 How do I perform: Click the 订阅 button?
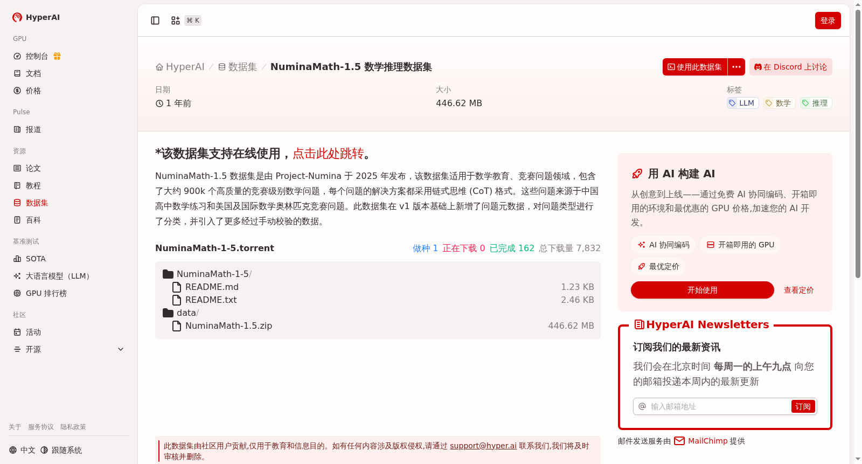[x=803, y=406]
